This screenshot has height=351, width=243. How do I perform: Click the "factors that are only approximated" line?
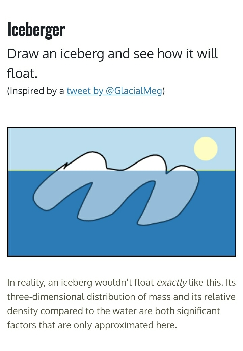pyautogui.click(x=91, y=325)
